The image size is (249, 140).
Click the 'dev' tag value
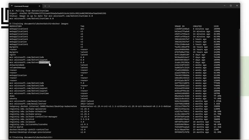pyautogui.click(x=82, y=29)
